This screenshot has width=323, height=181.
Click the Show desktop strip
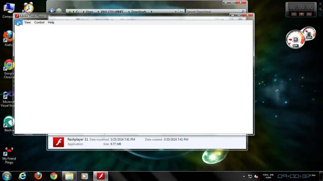pyautogui.click(x=321, y=176)
